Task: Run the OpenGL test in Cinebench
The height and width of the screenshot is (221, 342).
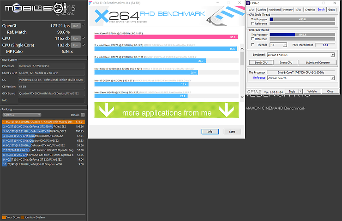Action: 76,26
